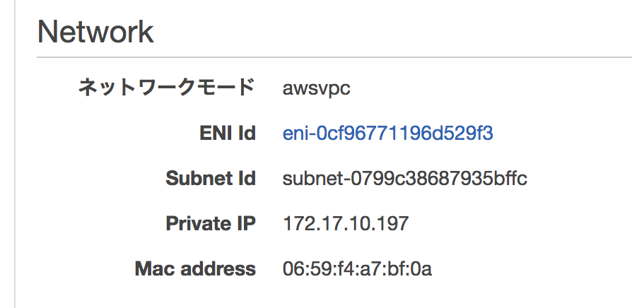The height and width of the screenshot is (308, 632).
Task: Click the Mac address label
Action: click(195, 268)
